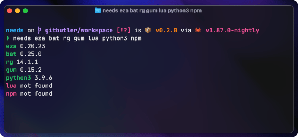Click the yellow minimize window button
The height and width of the screenshot is (137, 298).
pyautogui.click(x=18, y=11)
